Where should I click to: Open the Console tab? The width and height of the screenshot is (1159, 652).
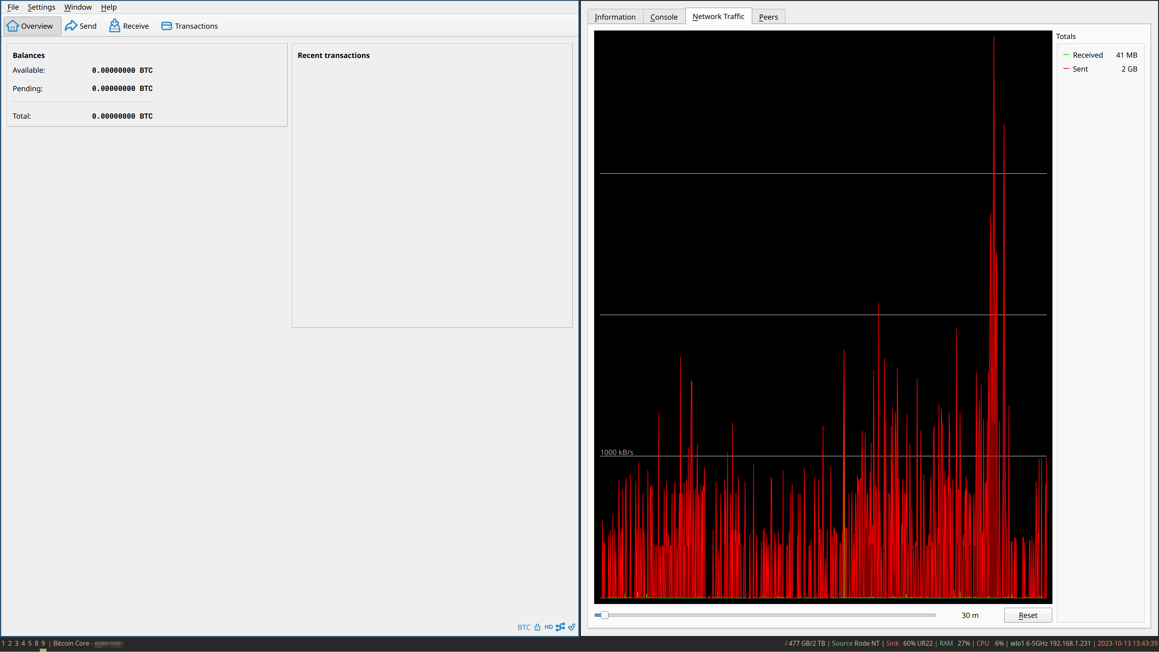664,17
